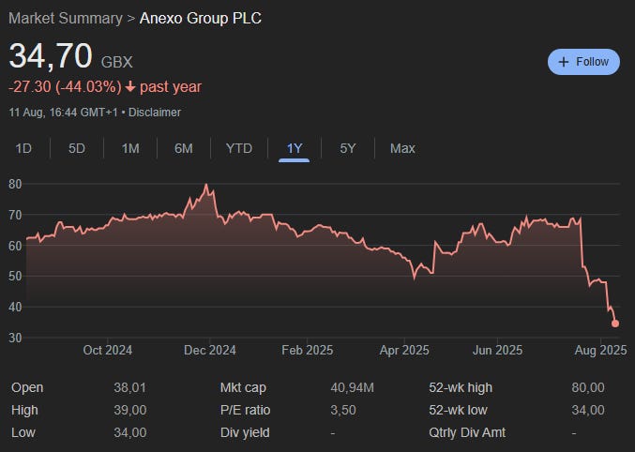Click the 52-wk low value 34,00
The width and height of the screenshot is (635, 452).
click(588, 410)
